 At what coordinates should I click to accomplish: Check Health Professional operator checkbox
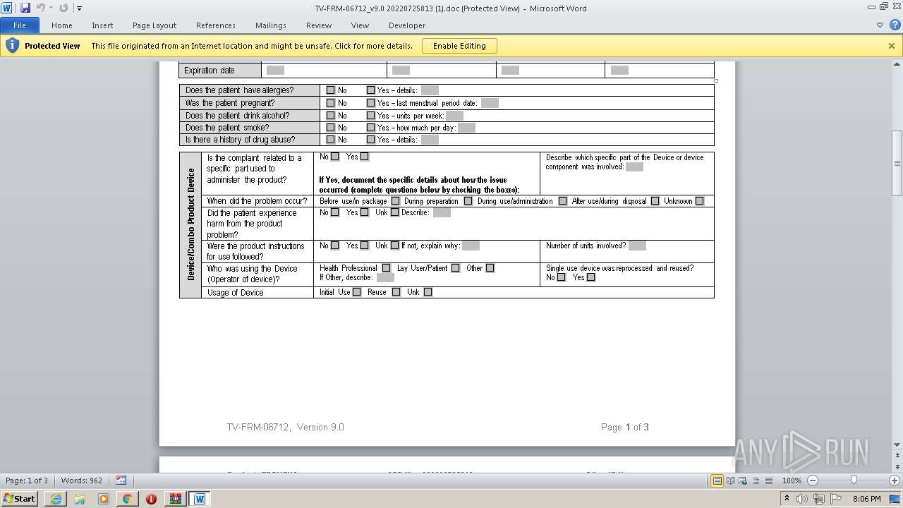(x=386, y=268)
